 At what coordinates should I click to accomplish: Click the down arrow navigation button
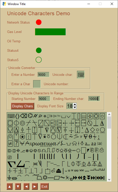[18, 186]
